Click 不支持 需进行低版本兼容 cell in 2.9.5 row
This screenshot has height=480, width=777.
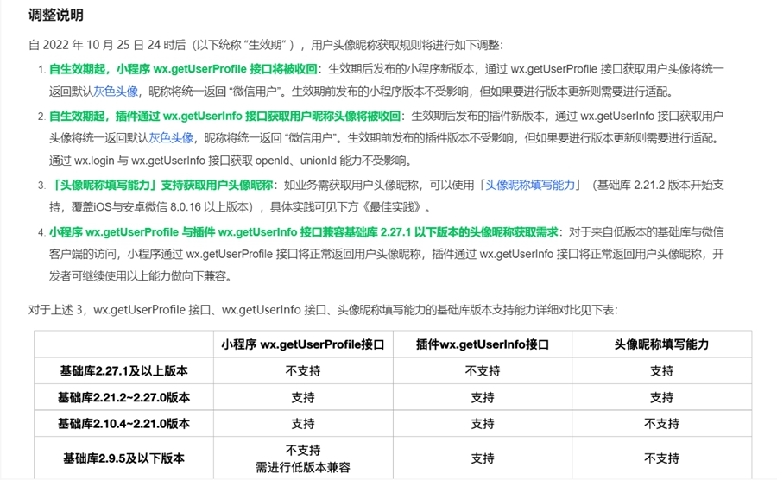pyautogui.click(x=303, y=458)
